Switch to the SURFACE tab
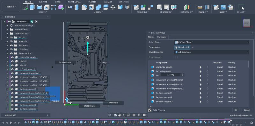 (x=43, y=2)
